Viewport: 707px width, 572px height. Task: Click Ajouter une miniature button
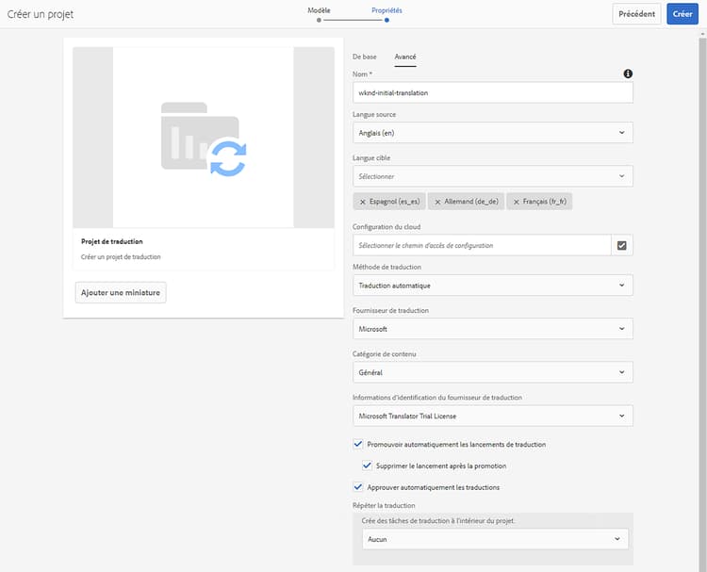(121, 292)
